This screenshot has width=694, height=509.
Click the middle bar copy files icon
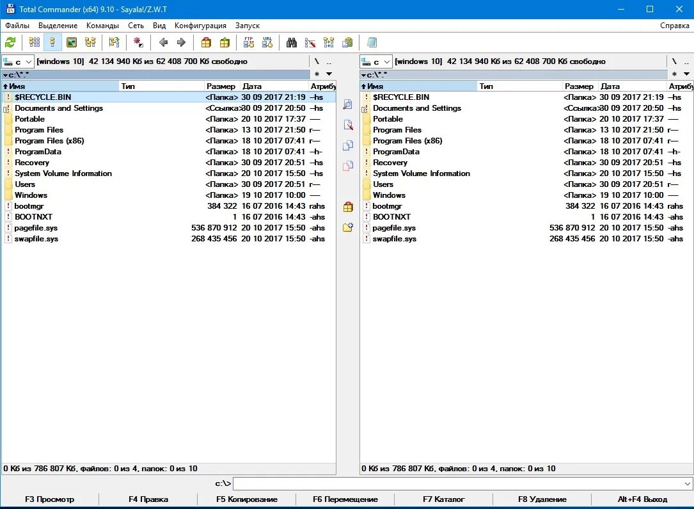(x=348, y=145)
